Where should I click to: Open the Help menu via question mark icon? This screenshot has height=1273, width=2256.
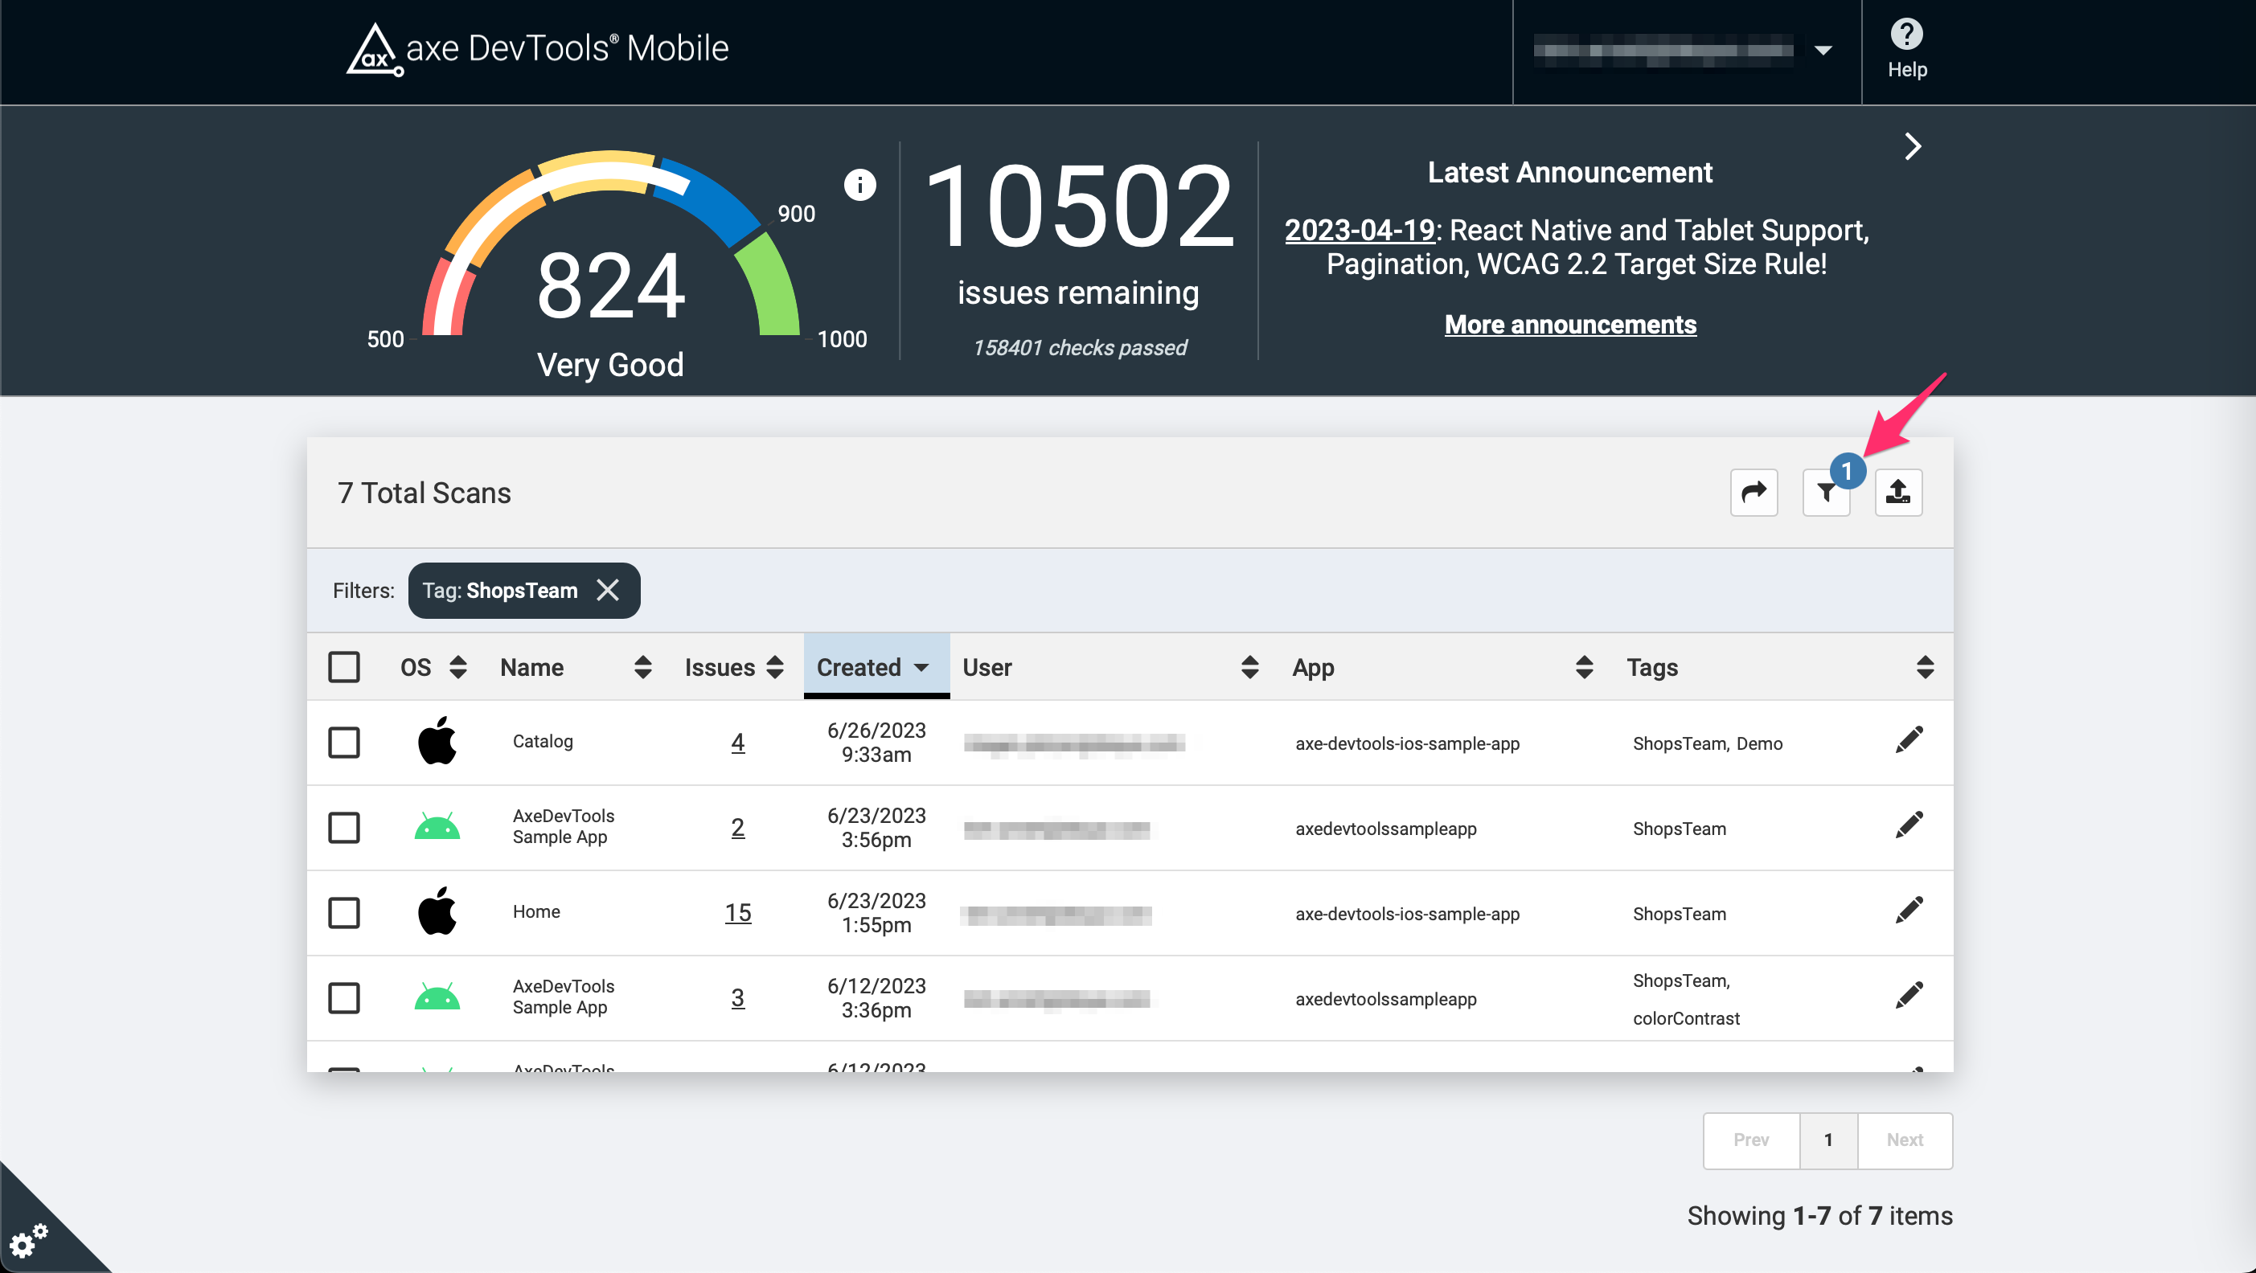1906,36
